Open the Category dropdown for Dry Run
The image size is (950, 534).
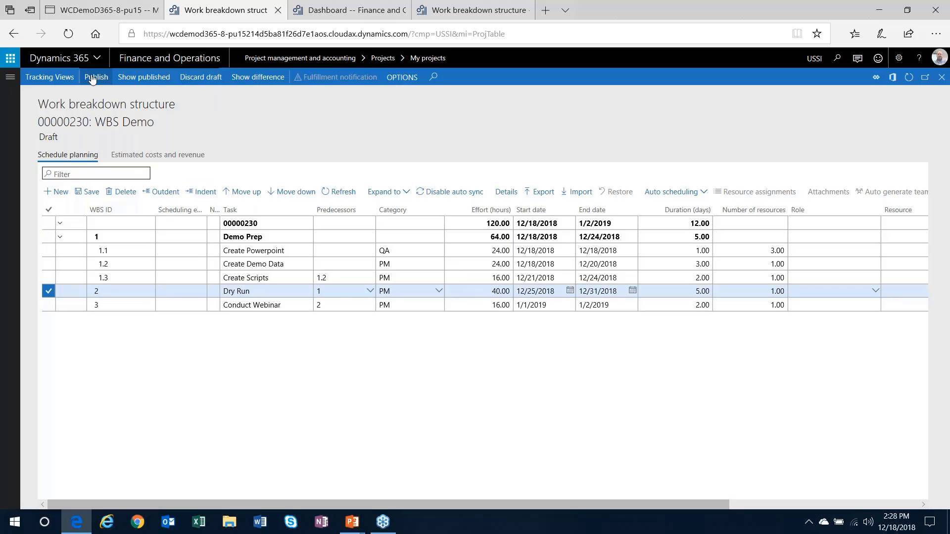click(x=438, y=291)
